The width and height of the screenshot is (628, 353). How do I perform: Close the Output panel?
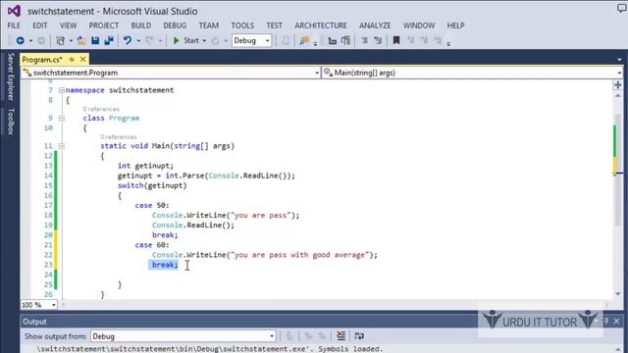coord(616,322)
